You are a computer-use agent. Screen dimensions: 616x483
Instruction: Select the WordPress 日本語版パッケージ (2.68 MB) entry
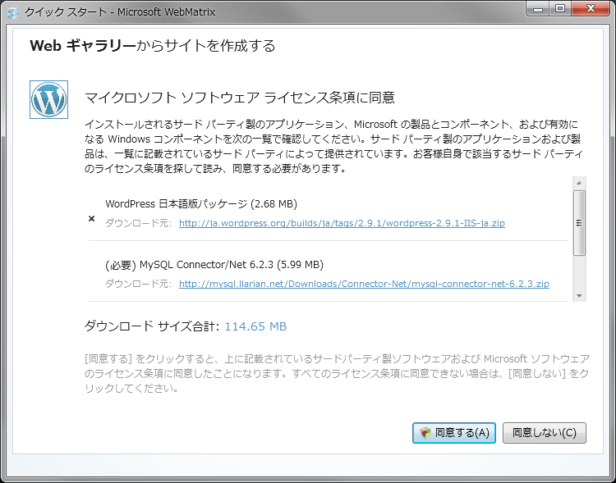point(201,204)
